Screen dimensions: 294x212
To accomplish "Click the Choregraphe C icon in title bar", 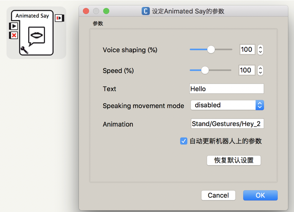I will coord(145,11).
